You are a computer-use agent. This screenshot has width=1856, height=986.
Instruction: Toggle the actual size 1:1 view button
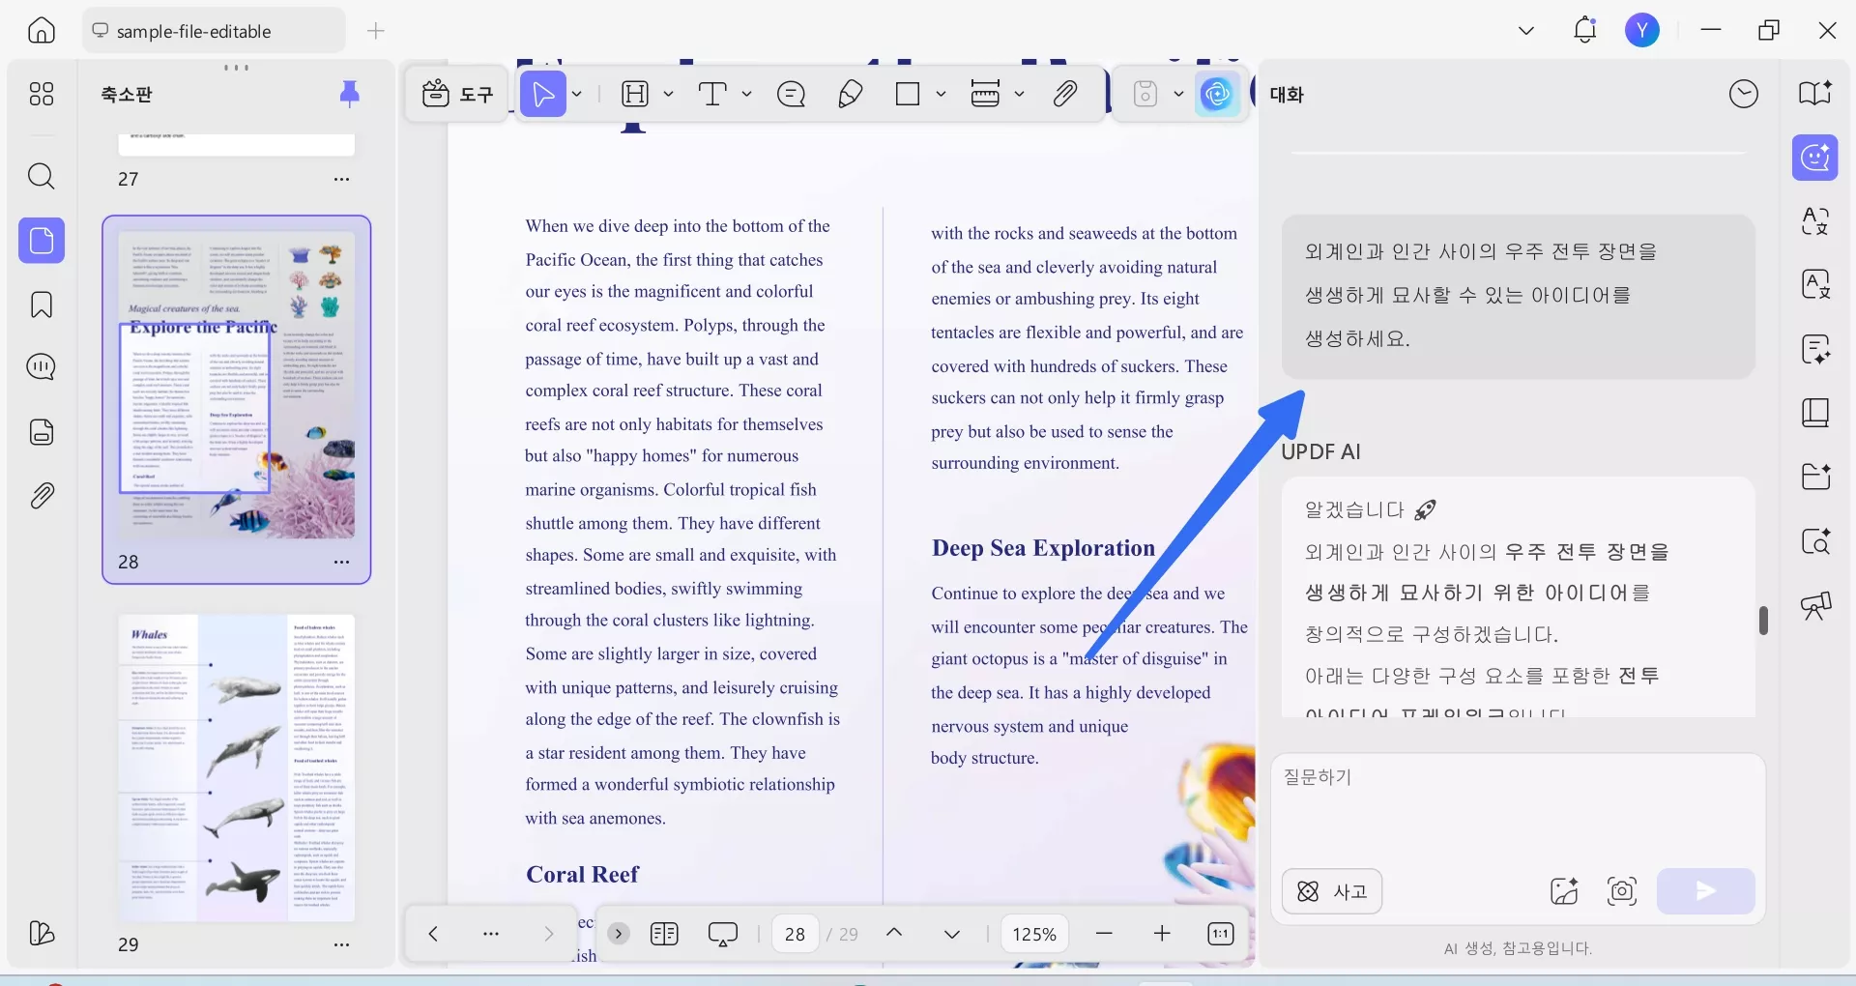click(1221, 934)
